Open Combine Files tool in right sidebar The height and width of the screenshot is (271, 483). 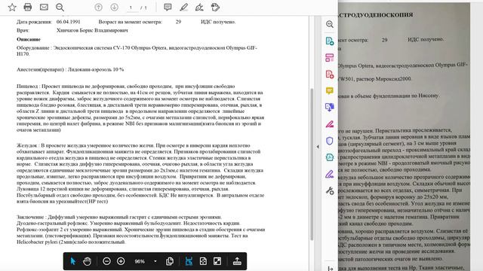(330, 107)
